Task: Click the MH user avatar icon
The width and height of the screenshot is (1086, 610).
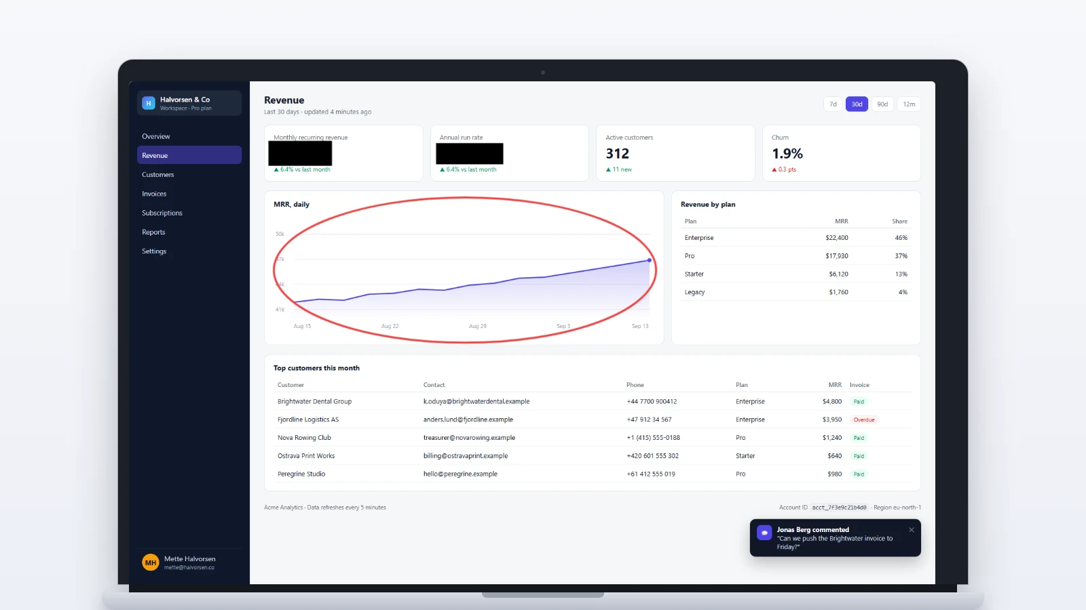Action: tap(150, 563)
